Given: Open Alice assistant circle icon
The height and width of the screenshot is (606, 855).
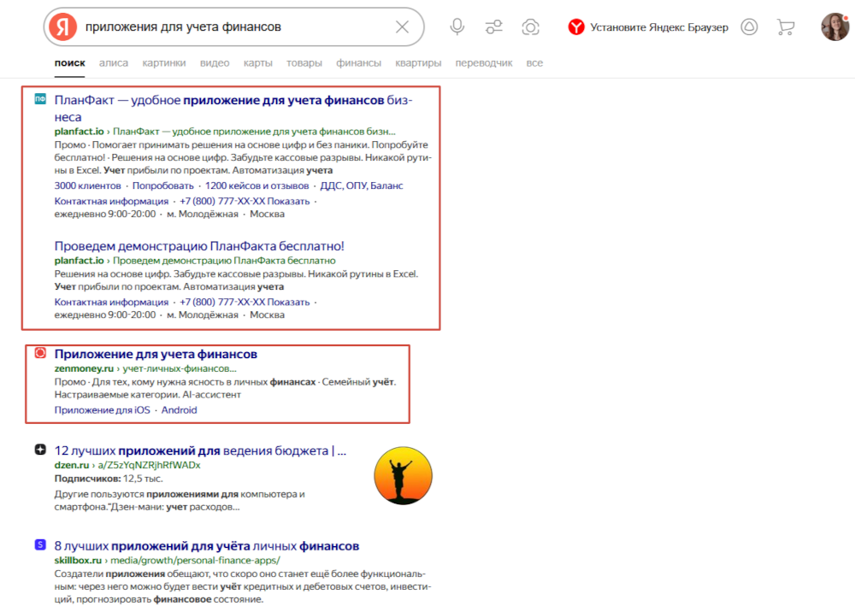Looking at the screenshot, I should (x=749, y=26).
